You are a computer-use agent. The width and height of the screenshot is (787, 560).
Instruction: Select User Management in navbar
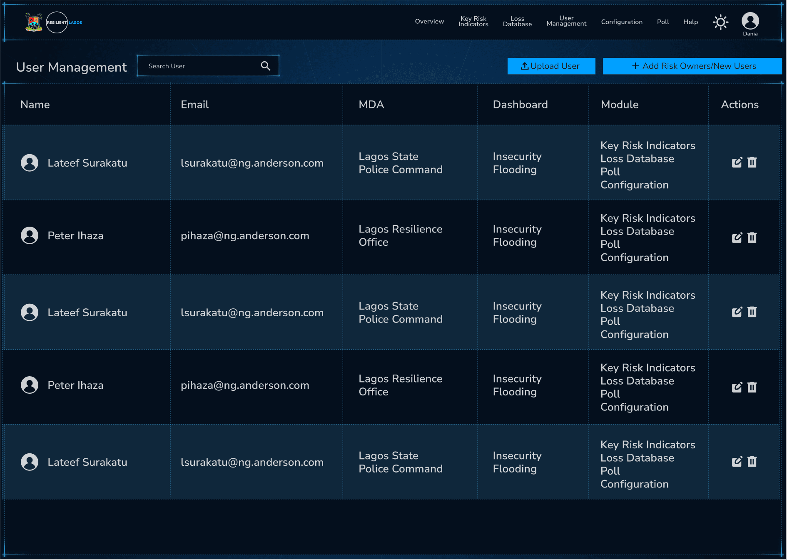click(566, 21)
